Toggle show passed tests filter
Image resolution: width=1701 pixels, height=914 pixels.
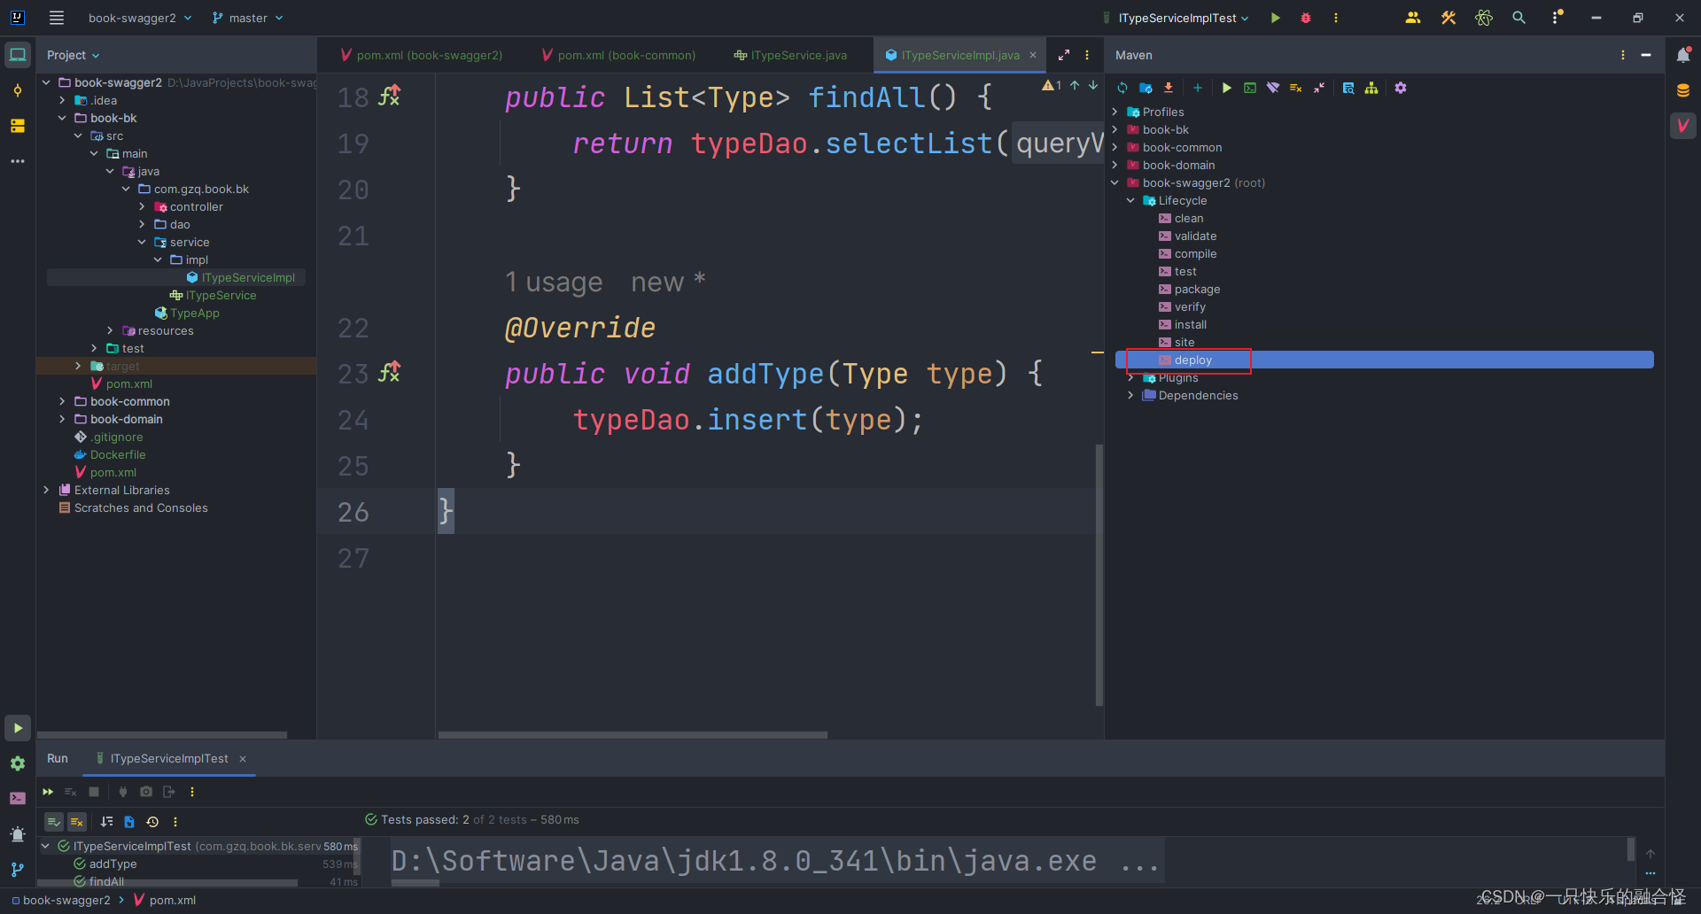pyautogui.click(x=54, y=822)
